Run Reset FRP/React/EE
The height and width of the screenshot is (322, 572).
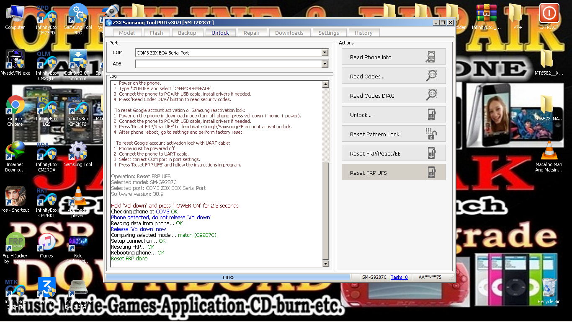click(394, 153)
